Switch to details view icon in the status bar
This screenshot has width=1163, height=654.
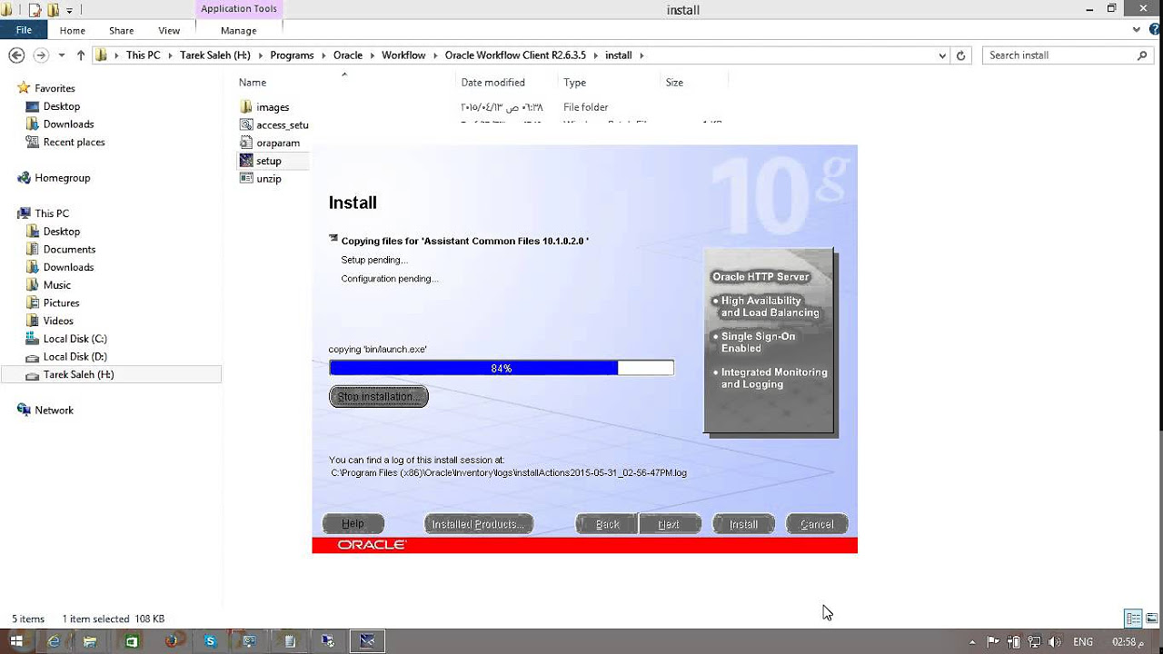[1133, 619]
